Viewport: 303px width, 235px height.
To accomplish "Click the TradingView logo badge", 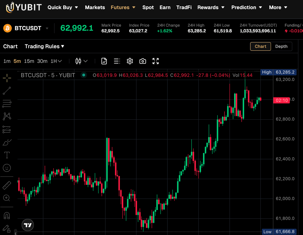I will click(28, 225).
